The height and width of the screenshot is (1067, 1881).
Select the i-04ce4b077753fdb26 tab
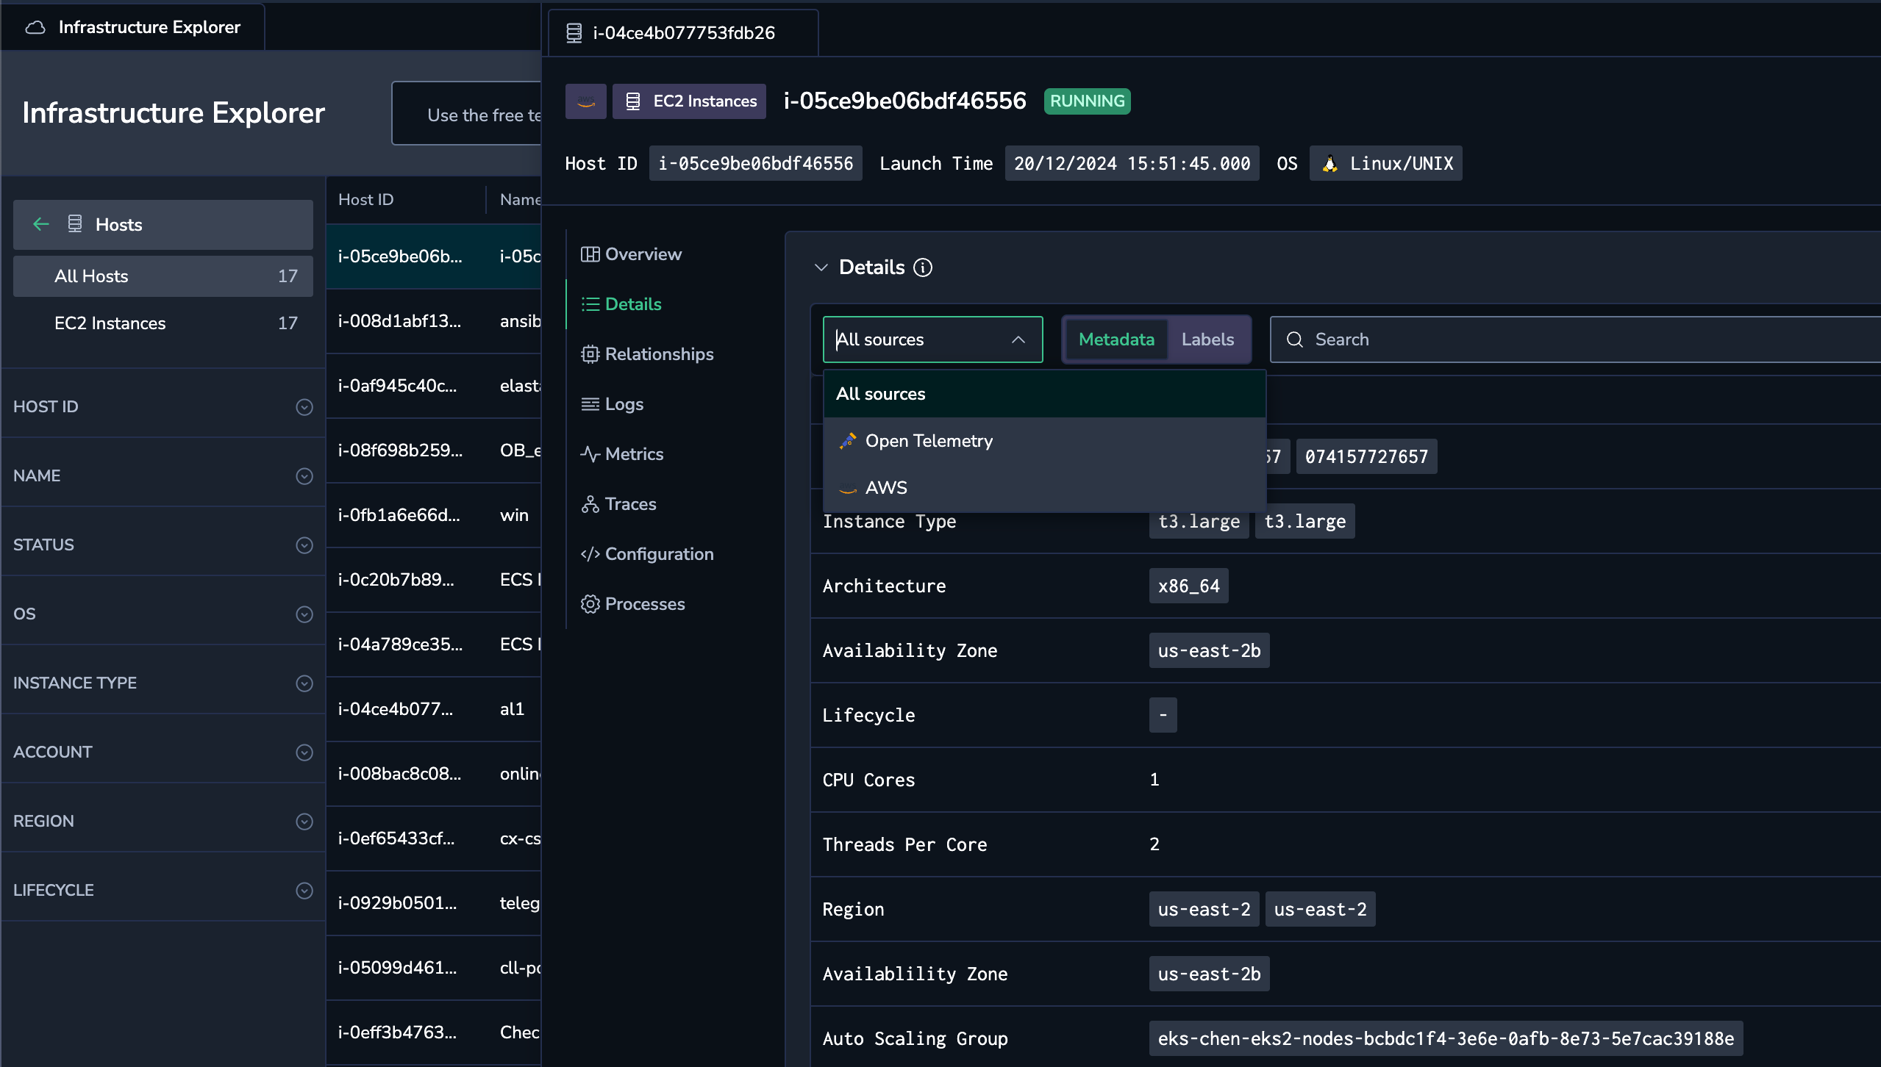click(x=683, y=33)
